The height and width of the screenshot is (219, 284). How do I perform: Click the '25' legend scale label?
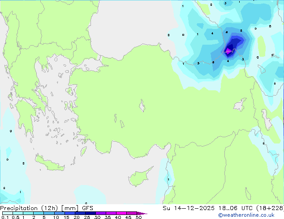[87, 217]
